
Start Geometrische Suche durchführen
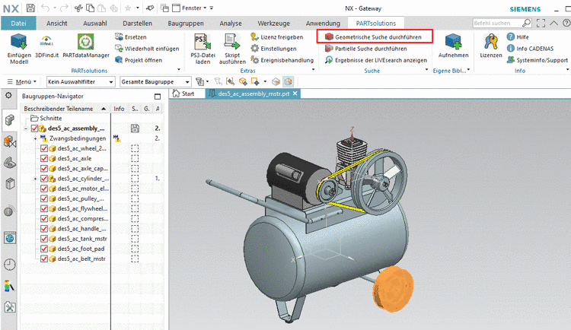[373, 37]
